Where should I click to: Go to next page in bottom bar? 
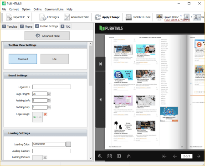pyautogui.click(x=199, y=156)
